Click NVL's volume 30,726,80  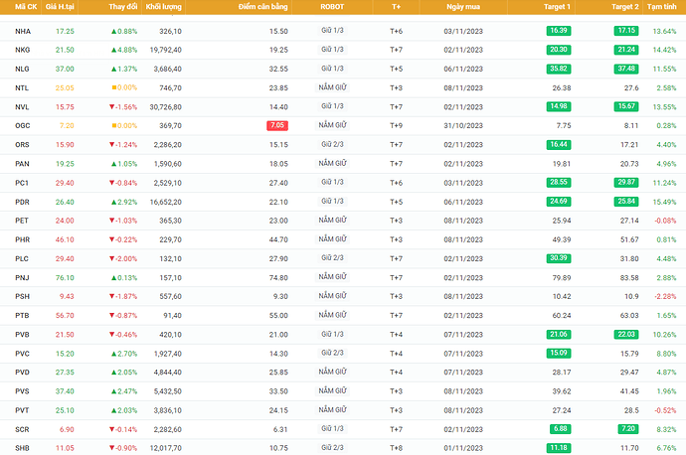pyautogui.click(x=165, y=107)
